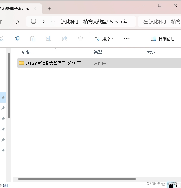Close the File Explorer window
This screenshot has height=188, width=181.
coord(175,5)
